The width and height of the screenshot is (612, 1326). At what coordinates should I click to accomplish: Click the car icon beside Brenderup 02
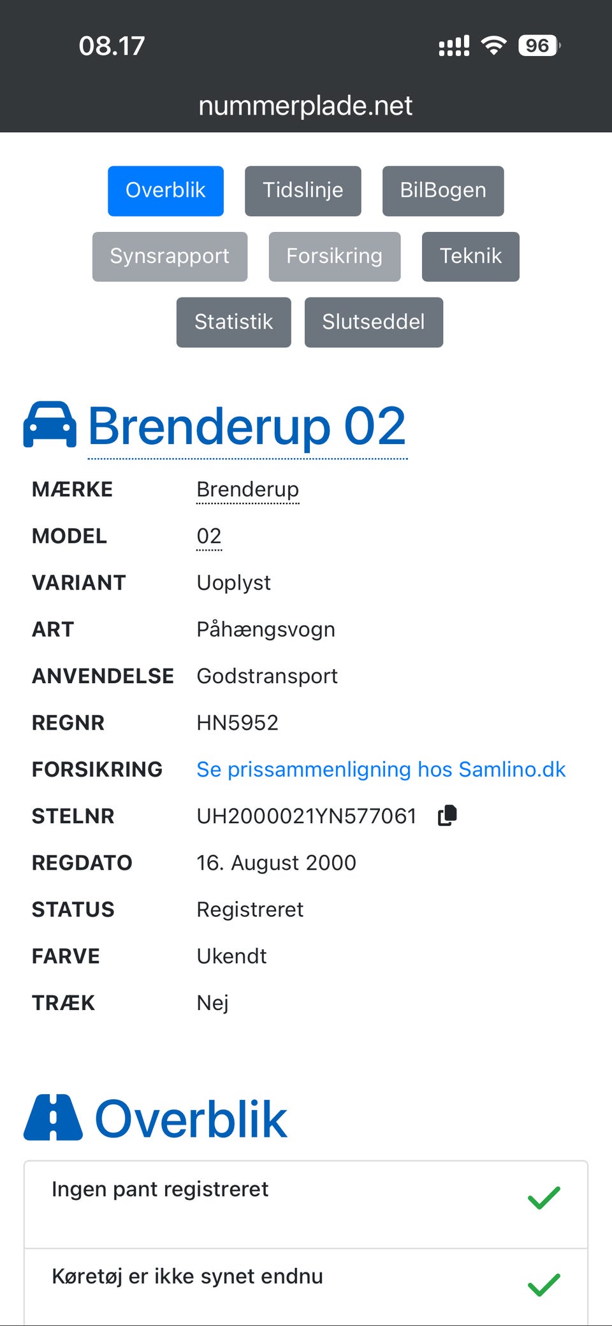[x=50, y=425]
